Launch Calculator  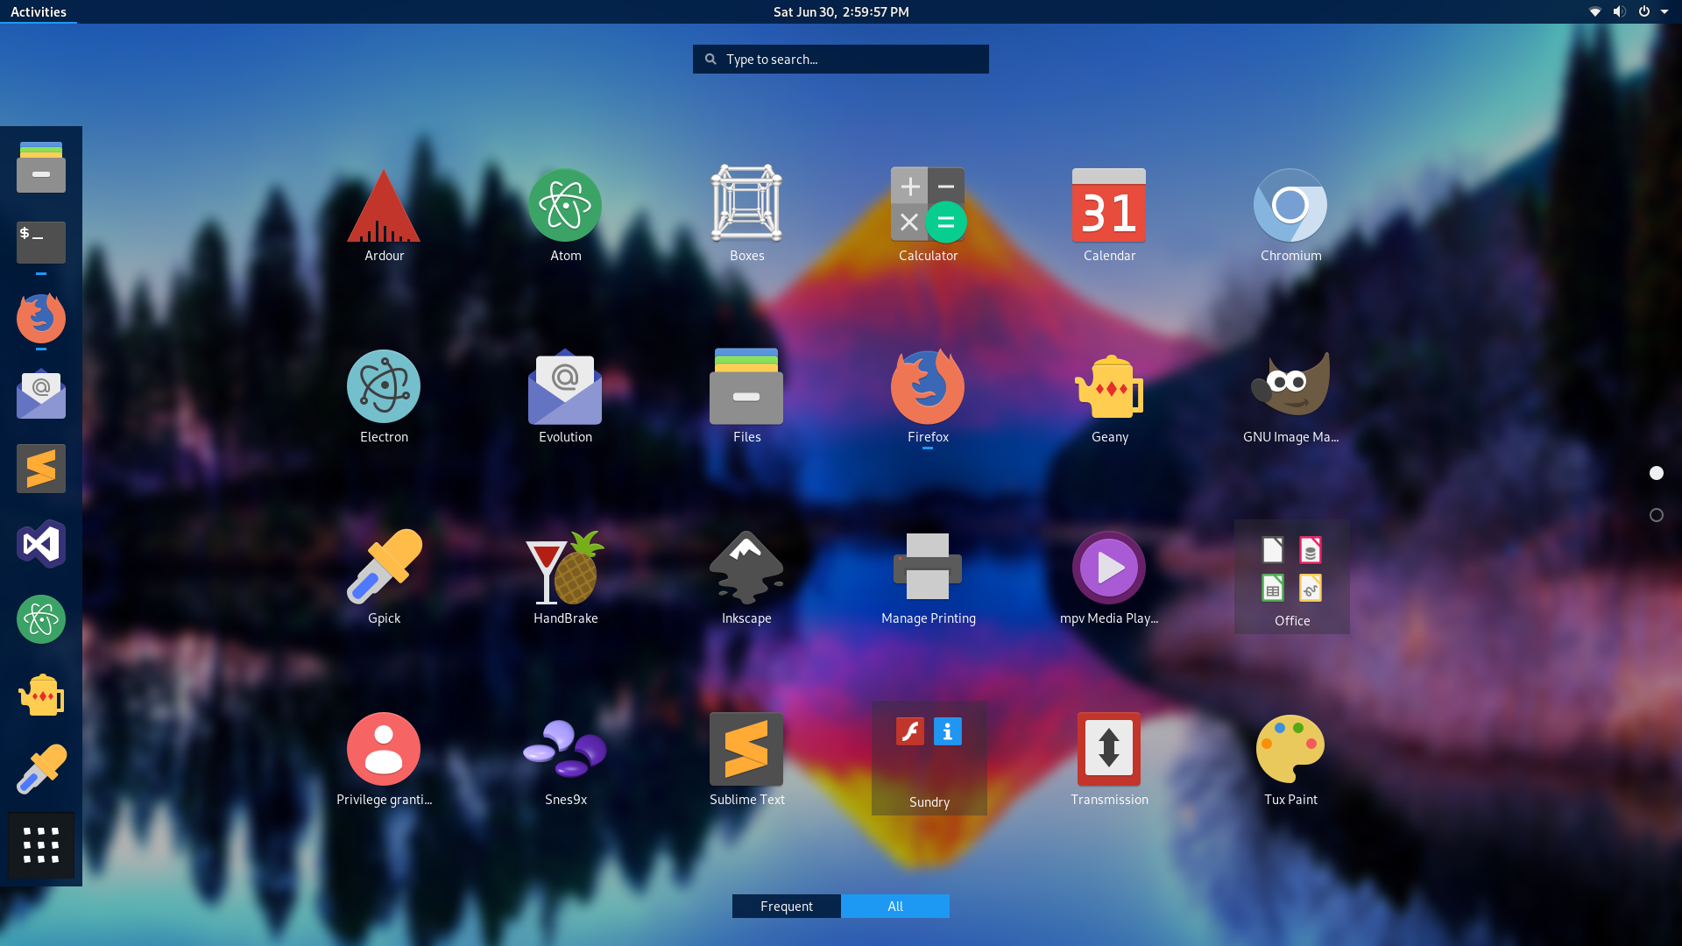tap(928, 215)
